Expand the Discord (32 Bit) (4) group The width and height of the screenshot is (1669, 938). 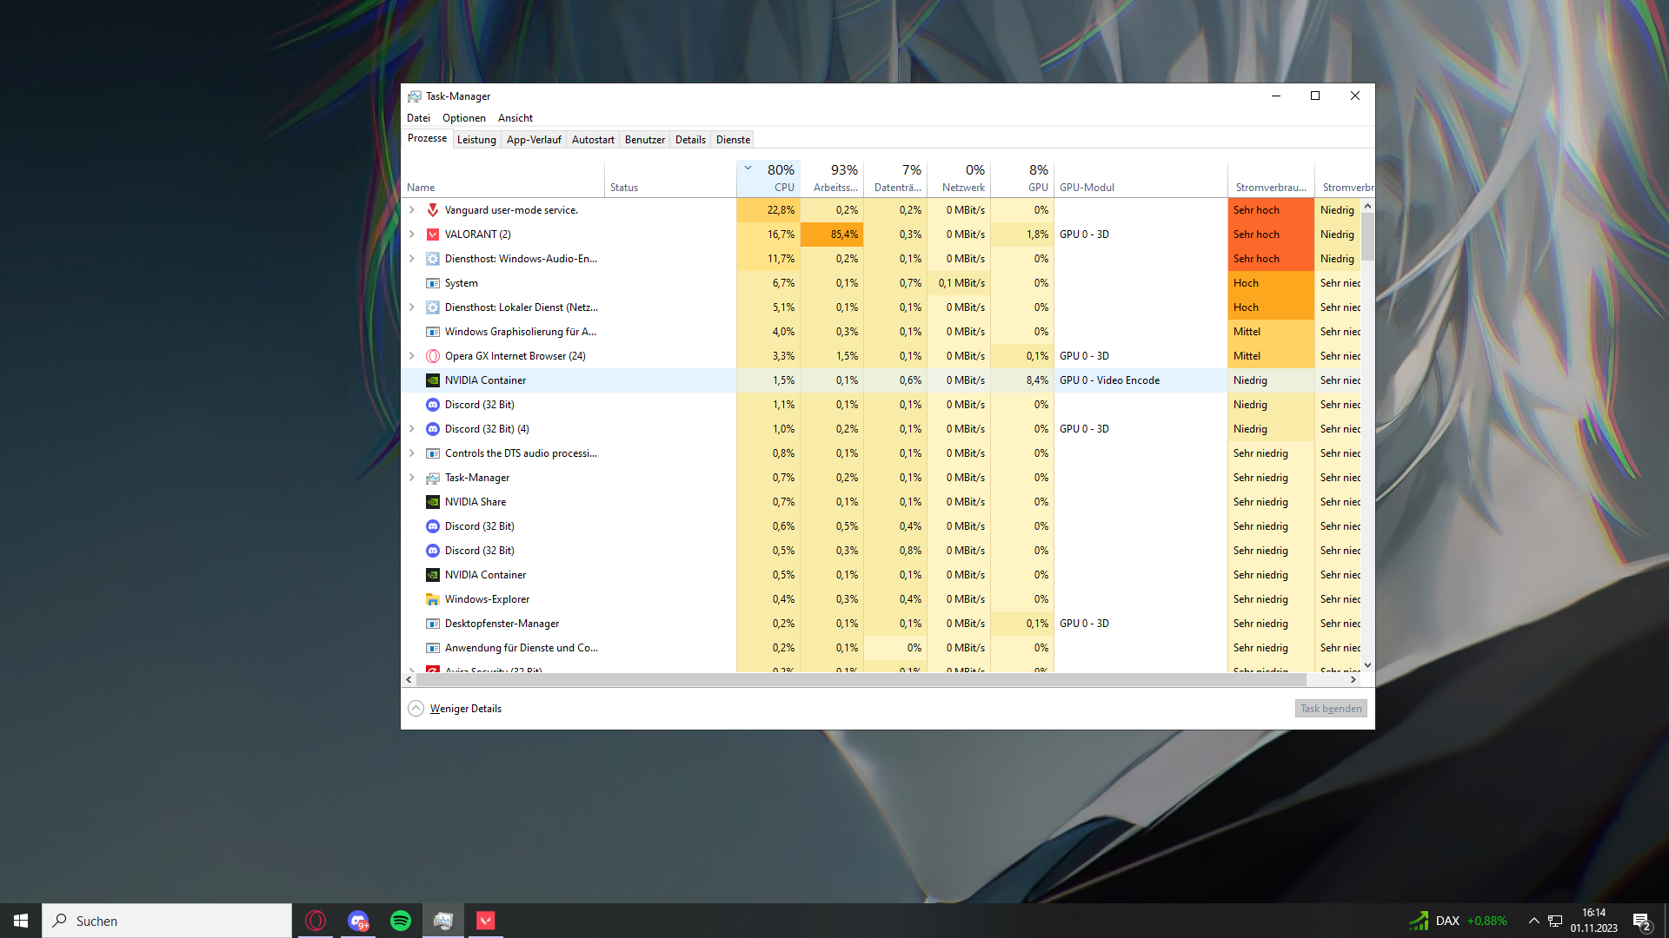[x=412, y=429]
